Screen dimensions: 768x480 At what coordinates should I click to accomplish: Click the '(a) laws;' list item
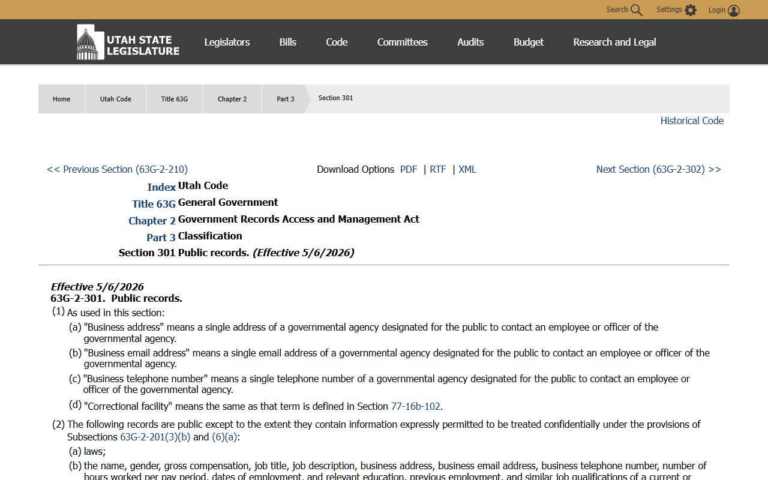87,451
